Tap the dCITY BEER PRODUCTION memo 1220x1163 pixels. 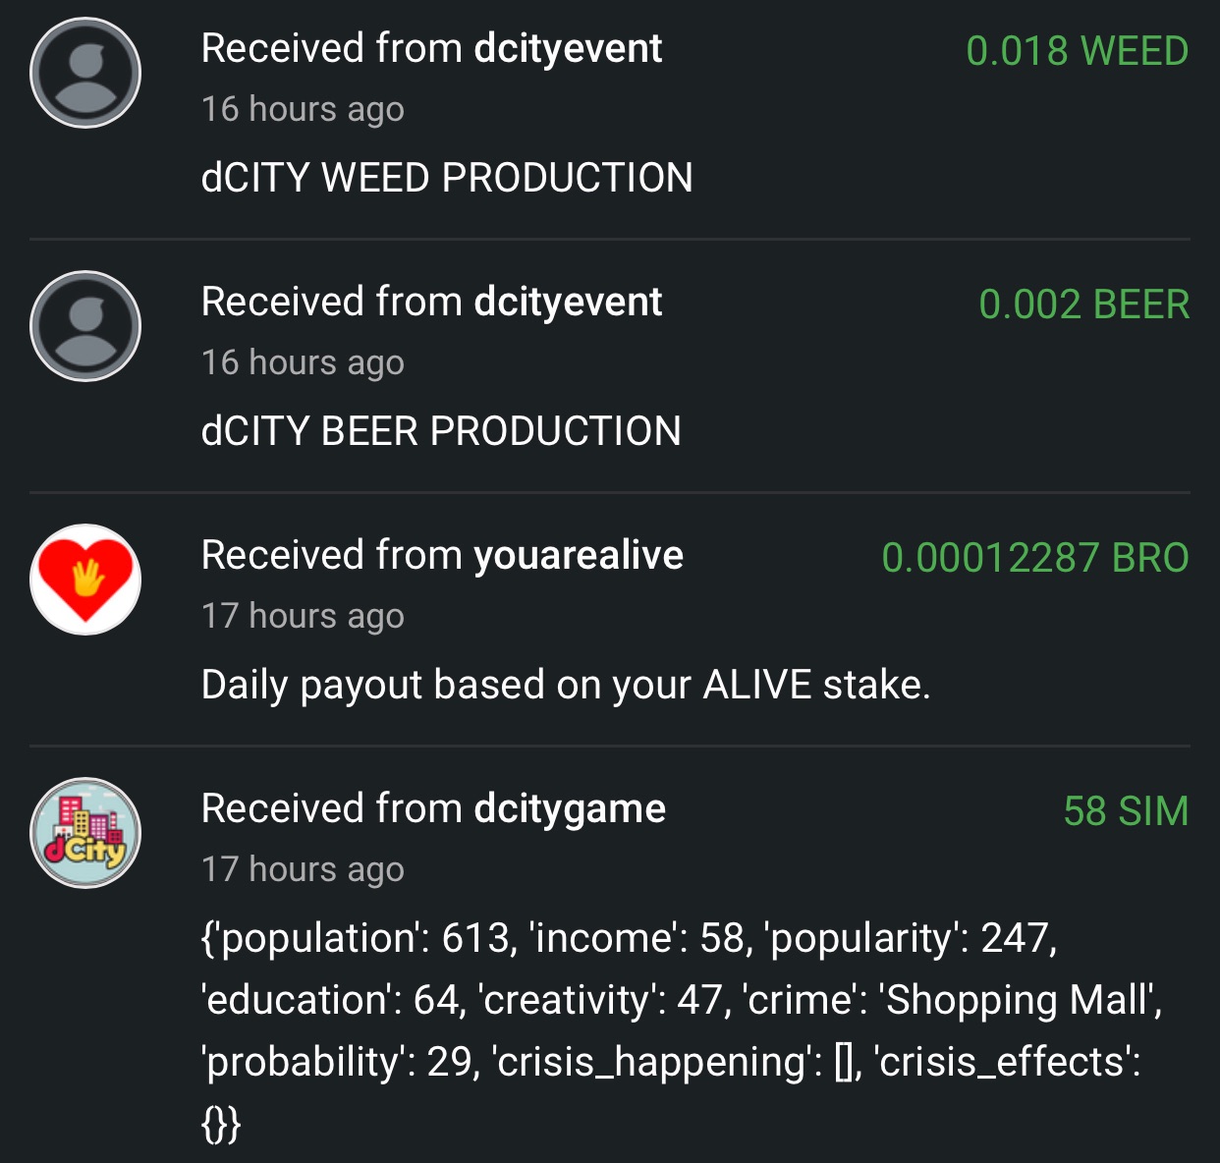coord(441,431)
